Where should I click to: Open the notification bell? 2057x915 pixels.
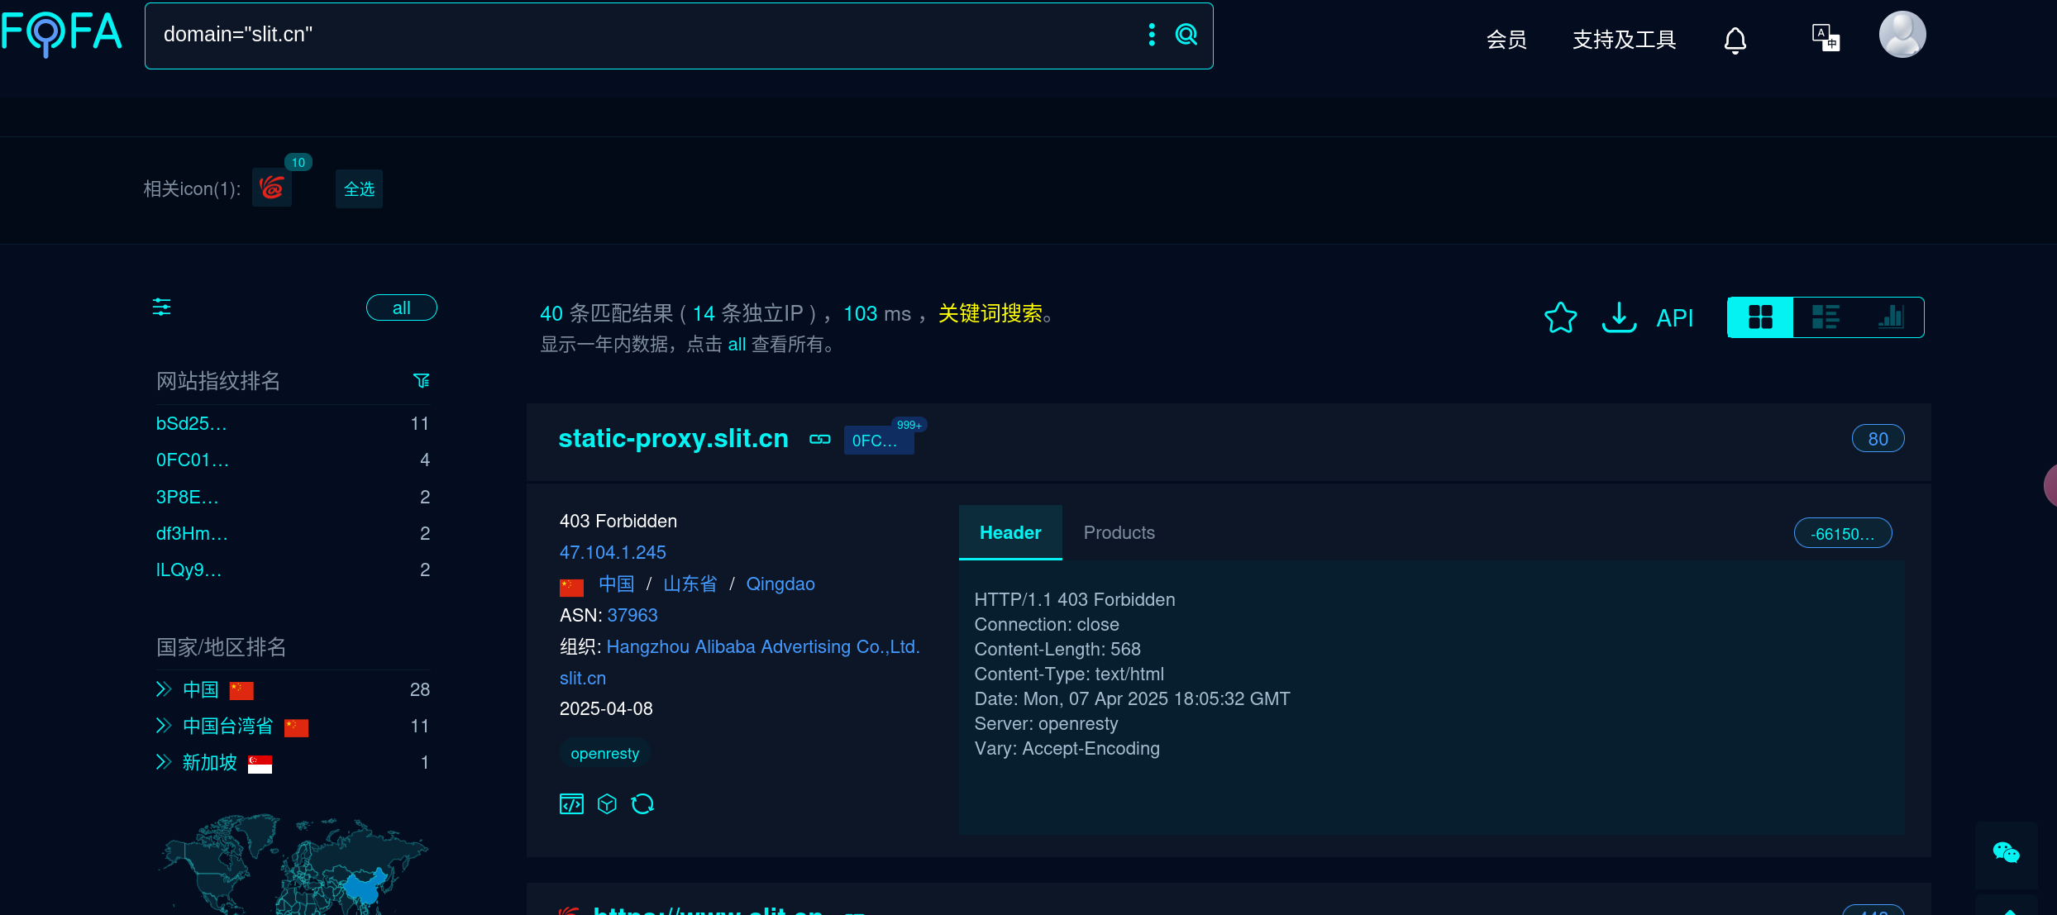(1735, 40)
